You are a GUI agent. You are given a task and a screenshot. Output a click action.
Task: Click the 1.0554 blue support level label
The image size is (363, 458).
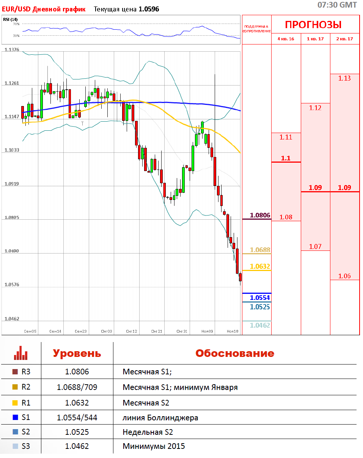point(260,298)
